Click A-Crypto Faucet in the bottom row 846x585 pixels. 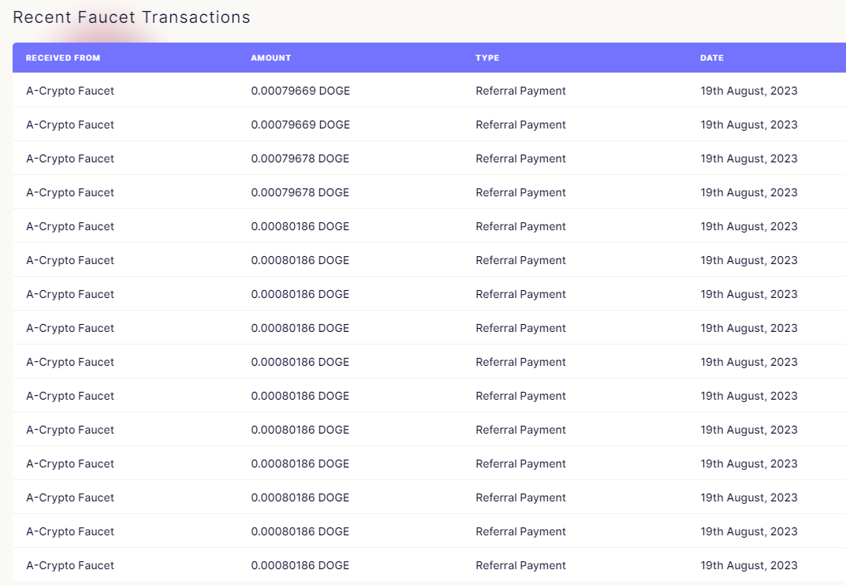pyautogui.click(x=70, y=565)
